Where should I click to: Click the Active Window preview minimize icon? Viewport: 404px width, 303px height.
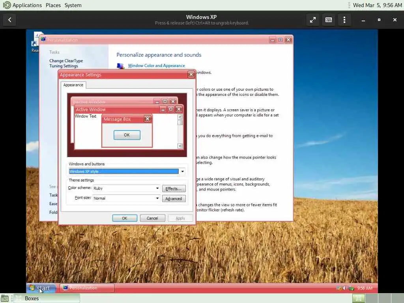click(x=163, y=109)
